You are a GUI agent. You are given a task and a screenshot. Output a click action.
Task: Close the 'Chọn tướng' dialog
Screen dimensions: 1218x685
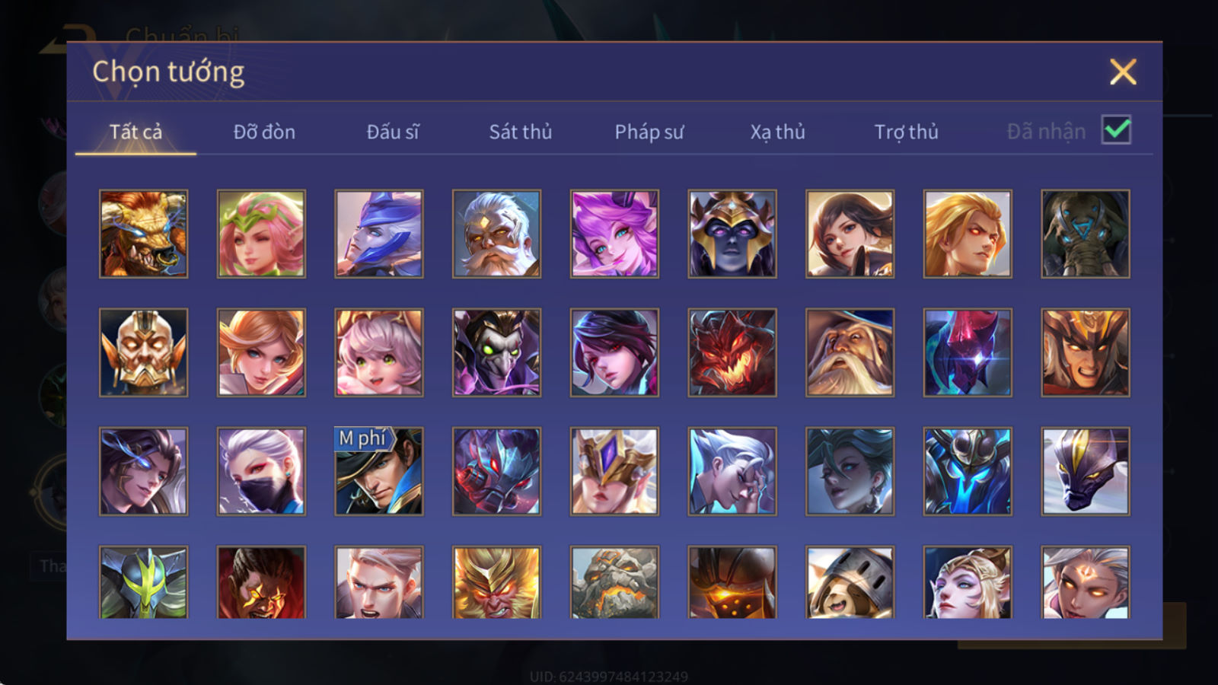point(1123,72)
